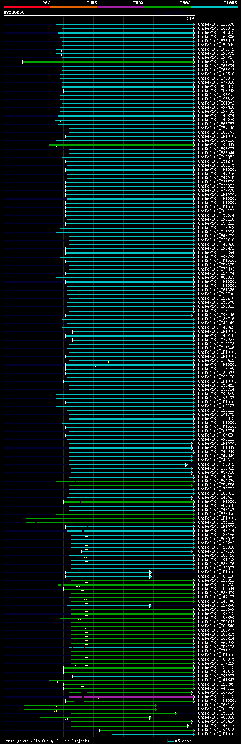The width and height of the screenshot is (241, 744).
Task: Click label UniRef100_B8BA44
Action: pyautogui.click(x=216, y=153)
